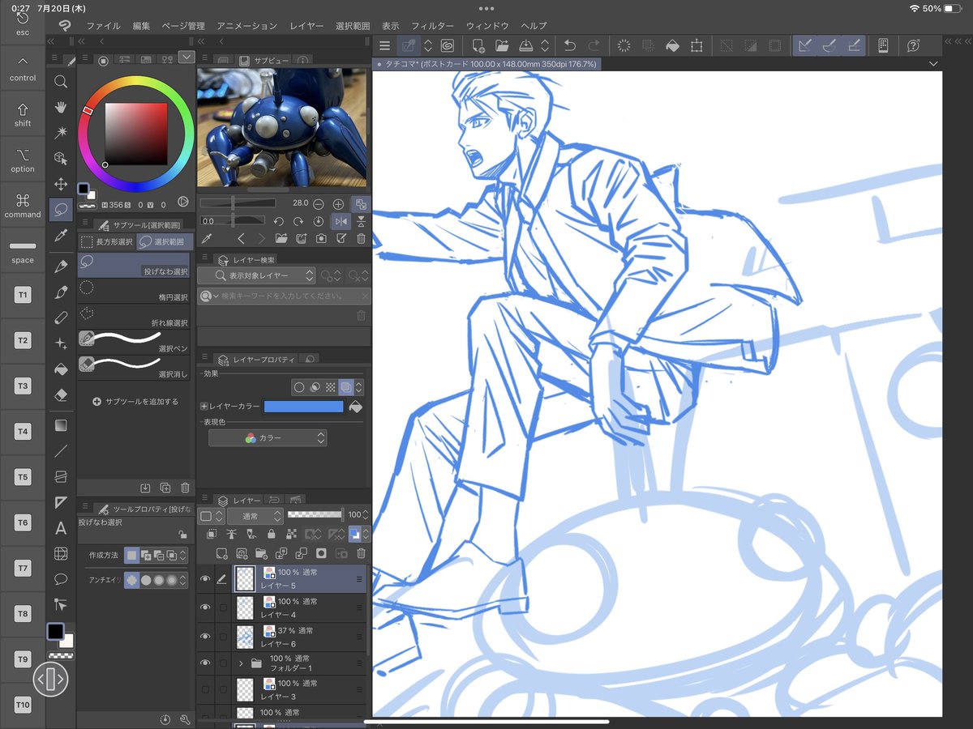Open the レイヤー menu
Screen dimensions: 973x729
(306, 26)
